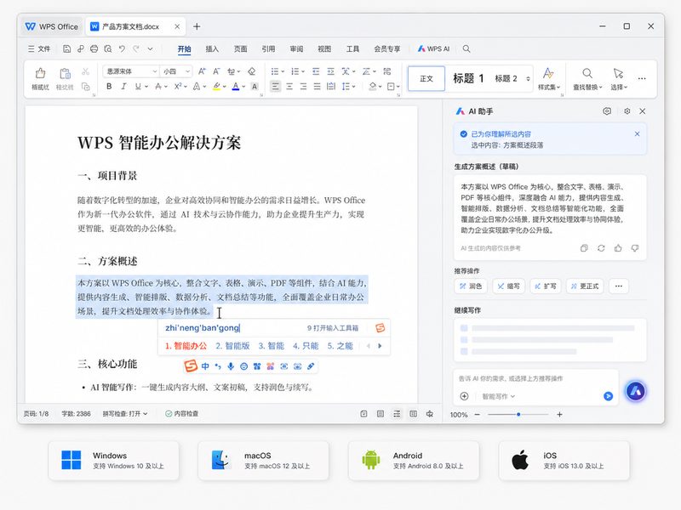The width and height of the screenshot is (681, 510).
Task: Switch Sogou input language 中 icon
Action: click(x=205, y=366)
